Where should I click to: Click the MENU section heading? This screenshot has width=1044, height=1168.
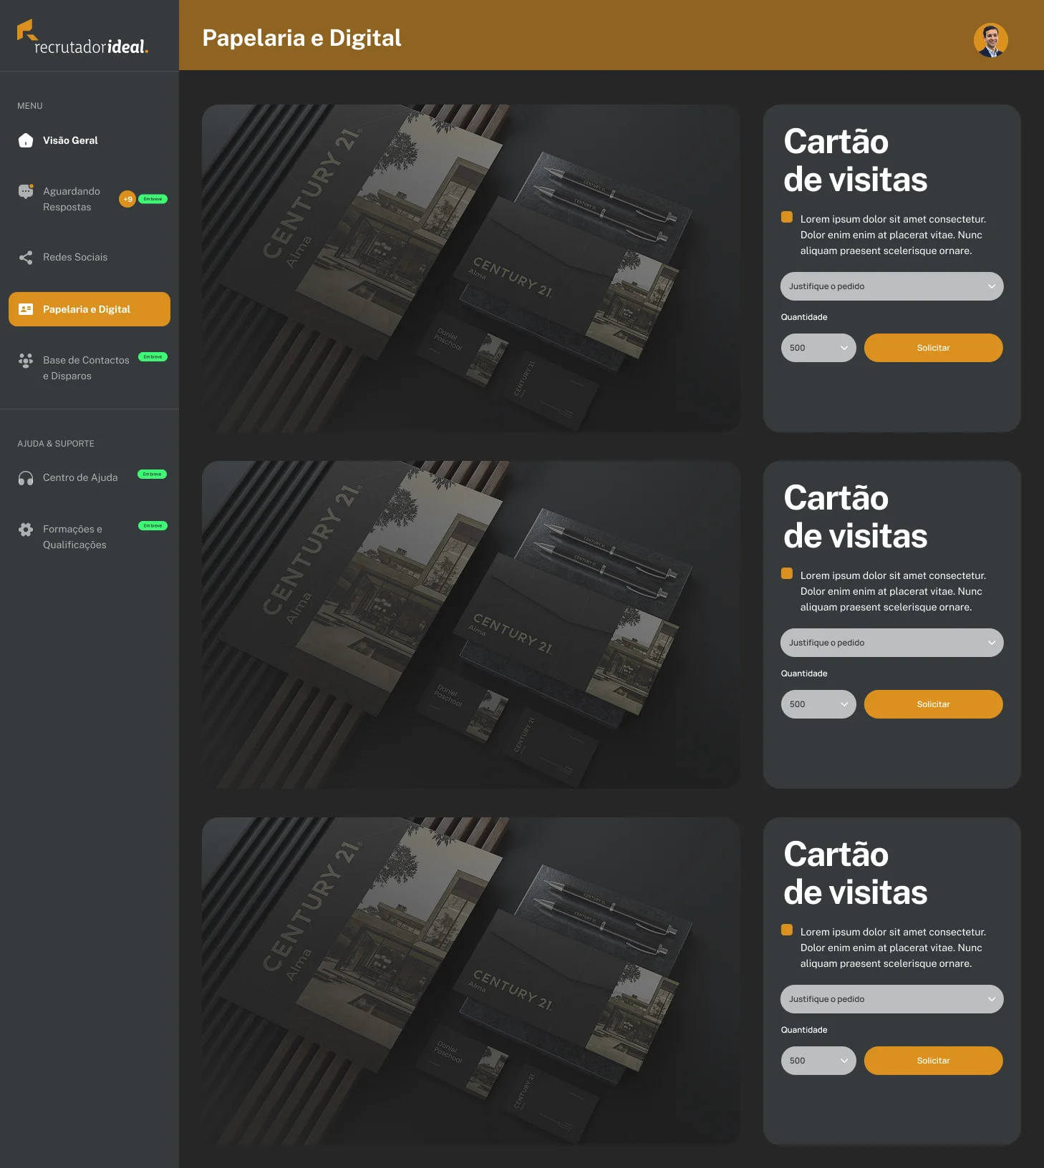30,106
